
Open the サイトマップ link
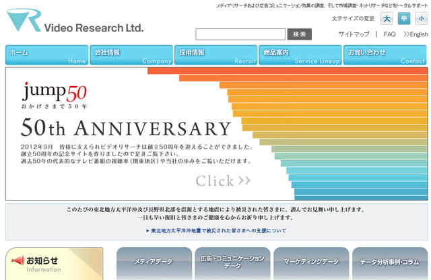(x=354, y=34)
